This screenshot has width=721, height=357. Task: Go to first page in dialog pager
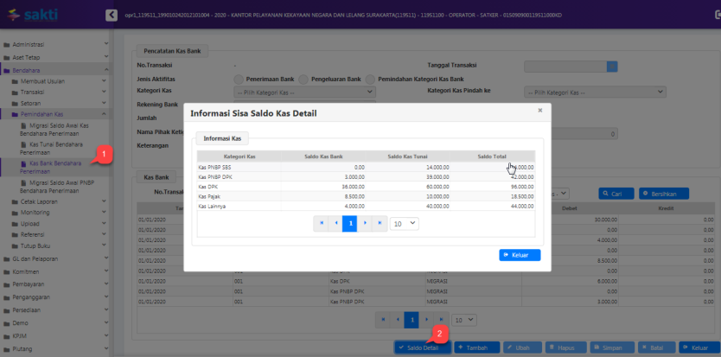click(322, 223)
